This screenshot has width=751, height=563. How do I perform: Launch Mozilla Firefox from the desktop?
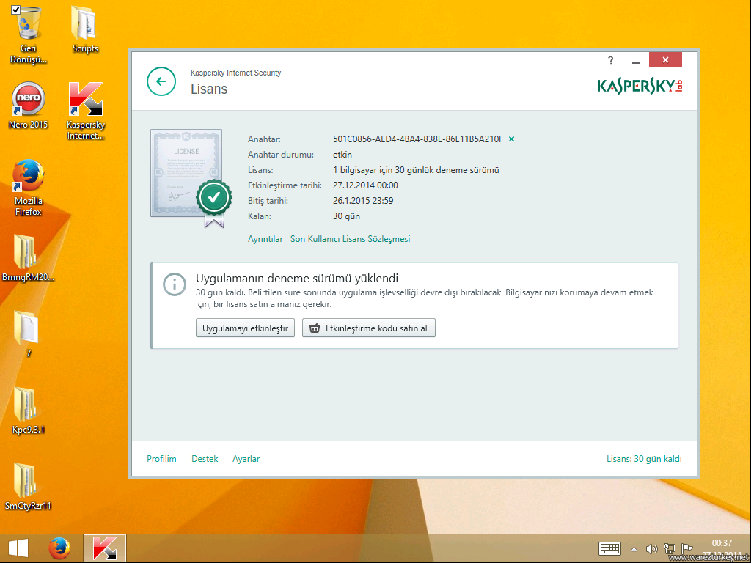(x=29, y=177)
